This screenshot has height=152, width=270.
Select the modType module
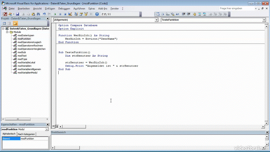[x=22, y=59]
